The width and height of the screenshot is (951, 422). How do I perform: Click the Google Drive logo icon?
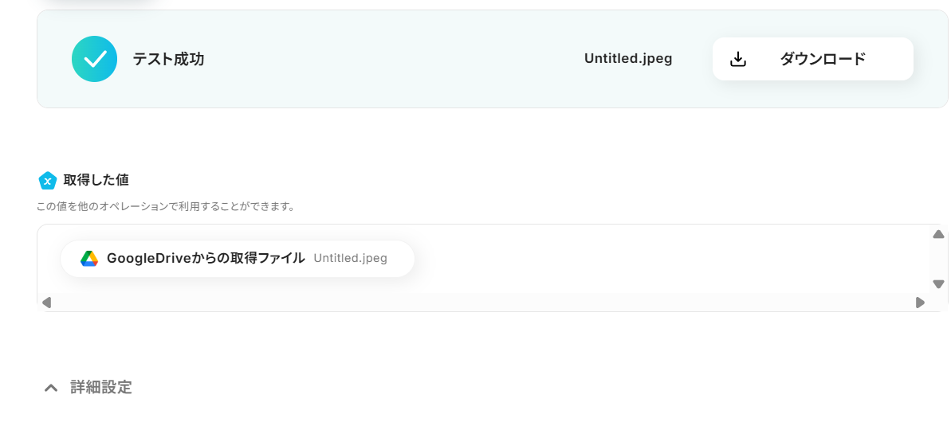(x=89, y=259)
